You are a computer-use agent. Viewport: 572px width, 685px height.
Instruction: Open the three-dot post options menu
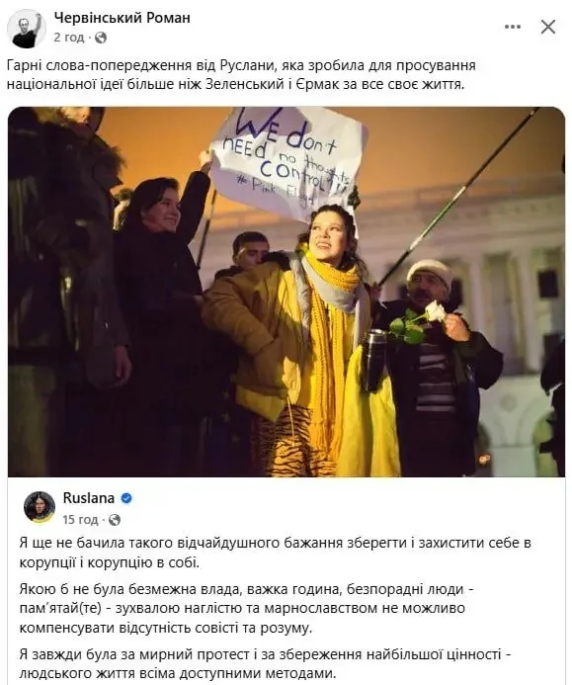click(x=513, y=27)
